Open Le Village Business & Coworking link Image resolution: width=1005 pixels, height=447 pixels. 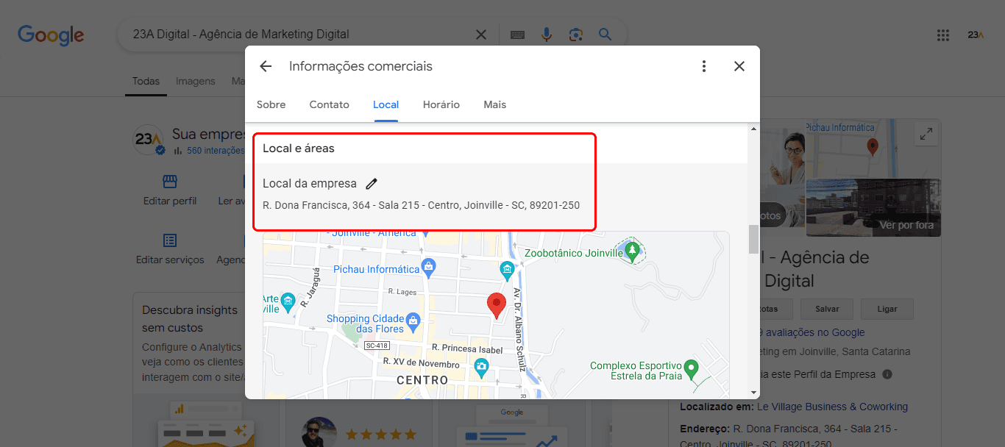click(x=832, y=407)
